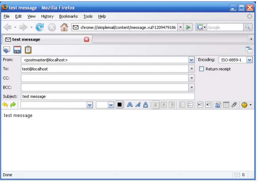Screen dimensions: 258x182
Task: Redo with the green arrow icon
Action: (13, 105)
